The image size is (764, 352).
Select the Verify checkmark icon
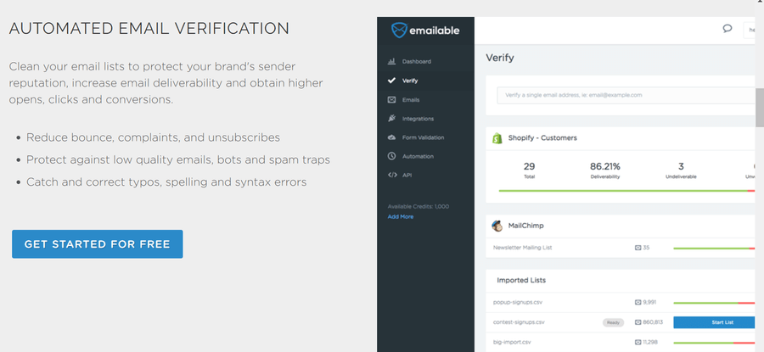pyautogui.click(x=391, y=81)
